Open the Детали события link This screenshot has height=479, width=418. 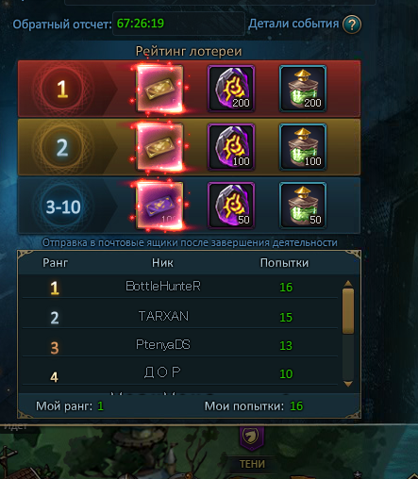[x=293, y=24]
